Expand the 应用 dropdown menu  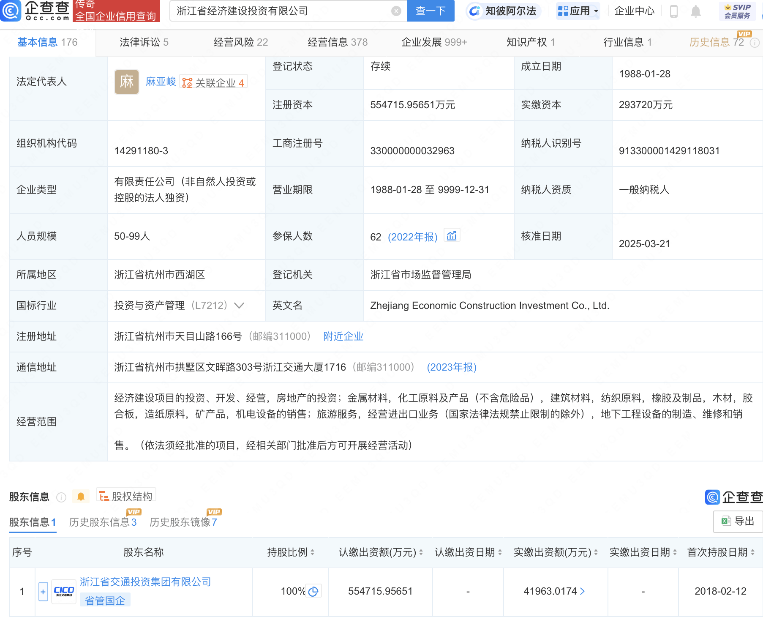(578, 11)
